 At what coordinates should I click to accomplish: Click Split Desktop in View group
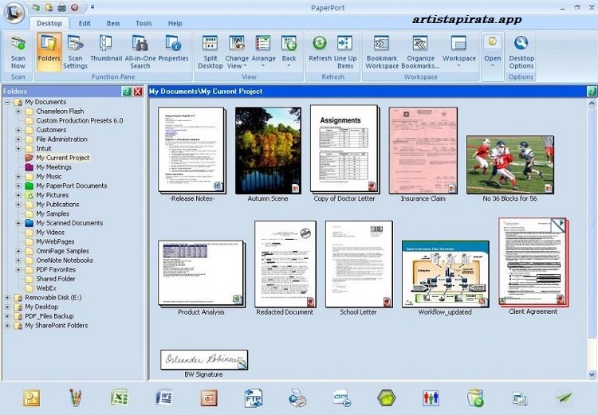[x=210, y=53]
